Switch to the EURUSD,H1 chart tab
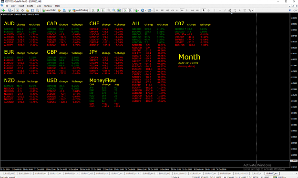298x178 pixels. click(x=257, y=173)
